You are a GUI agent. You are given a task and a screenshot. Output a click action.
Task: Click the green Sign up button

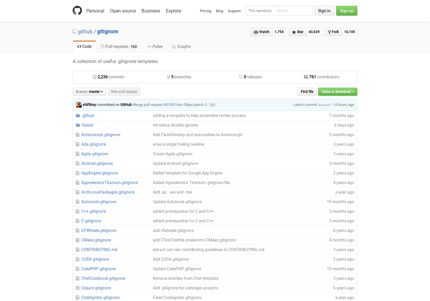[347, 11]
